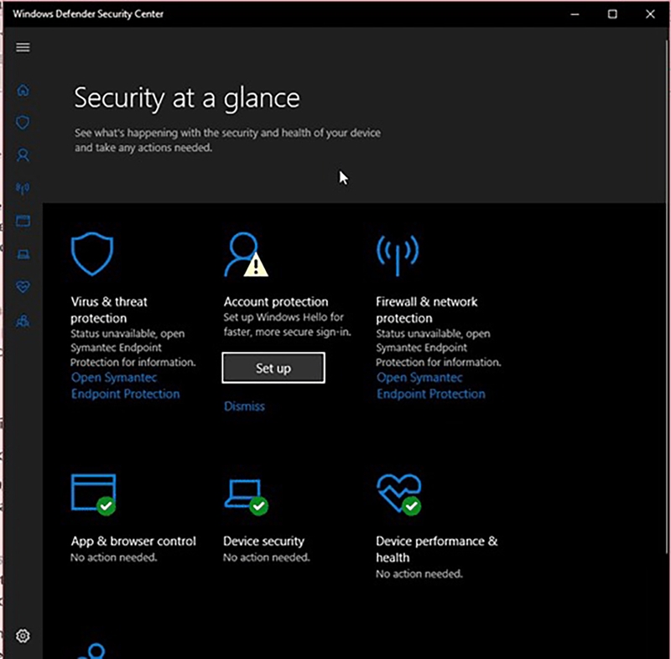The width and height of the screenshot is (671, 659).
Task: Open sidebar shield Virus & threat icon
Action: (x=23, y=123)
